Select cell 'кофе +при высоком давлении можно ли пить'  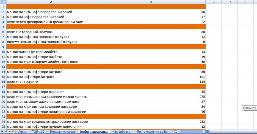point(51,102)
